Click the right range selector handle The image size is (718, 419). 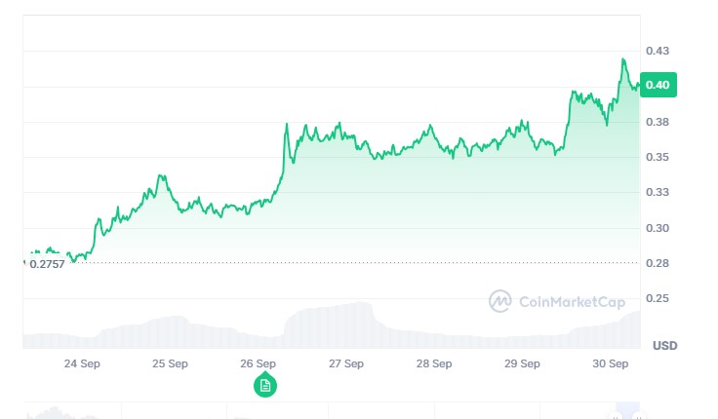coord(639,416)
